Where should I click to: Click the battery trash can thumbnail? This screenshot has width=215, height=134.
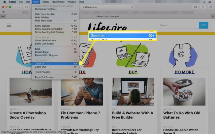(x=184, y=92)
